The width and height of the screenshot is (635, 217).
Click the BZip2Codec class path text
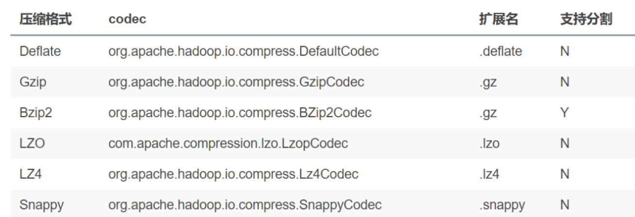coord(240,113)
